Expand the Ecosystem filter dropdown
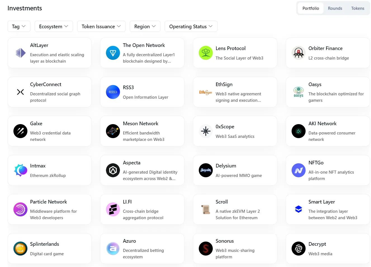Screen dimensions: 371x267 (54, 26)
